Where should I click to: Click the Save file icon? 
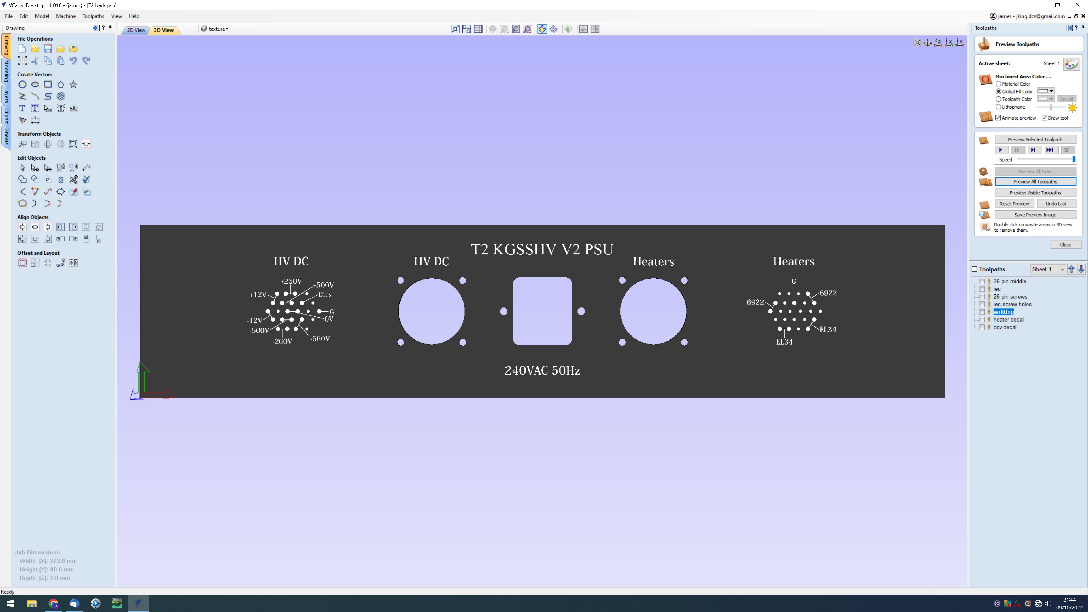point(48,48)
